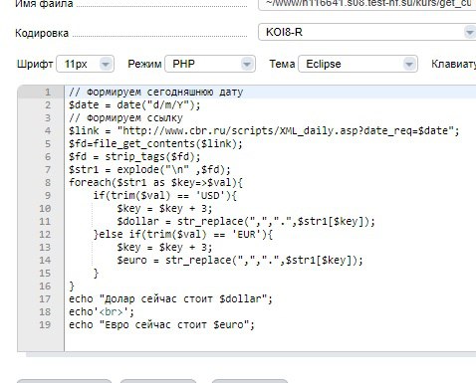Click the $link cbr.ru URL line
Image resolution: width=476 pixels, height=383 pixels.
[264, 131]
